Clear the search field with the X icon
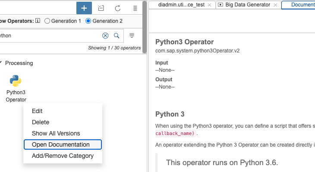The height and width of the screenshot is (172, 315). coord(105,36)
